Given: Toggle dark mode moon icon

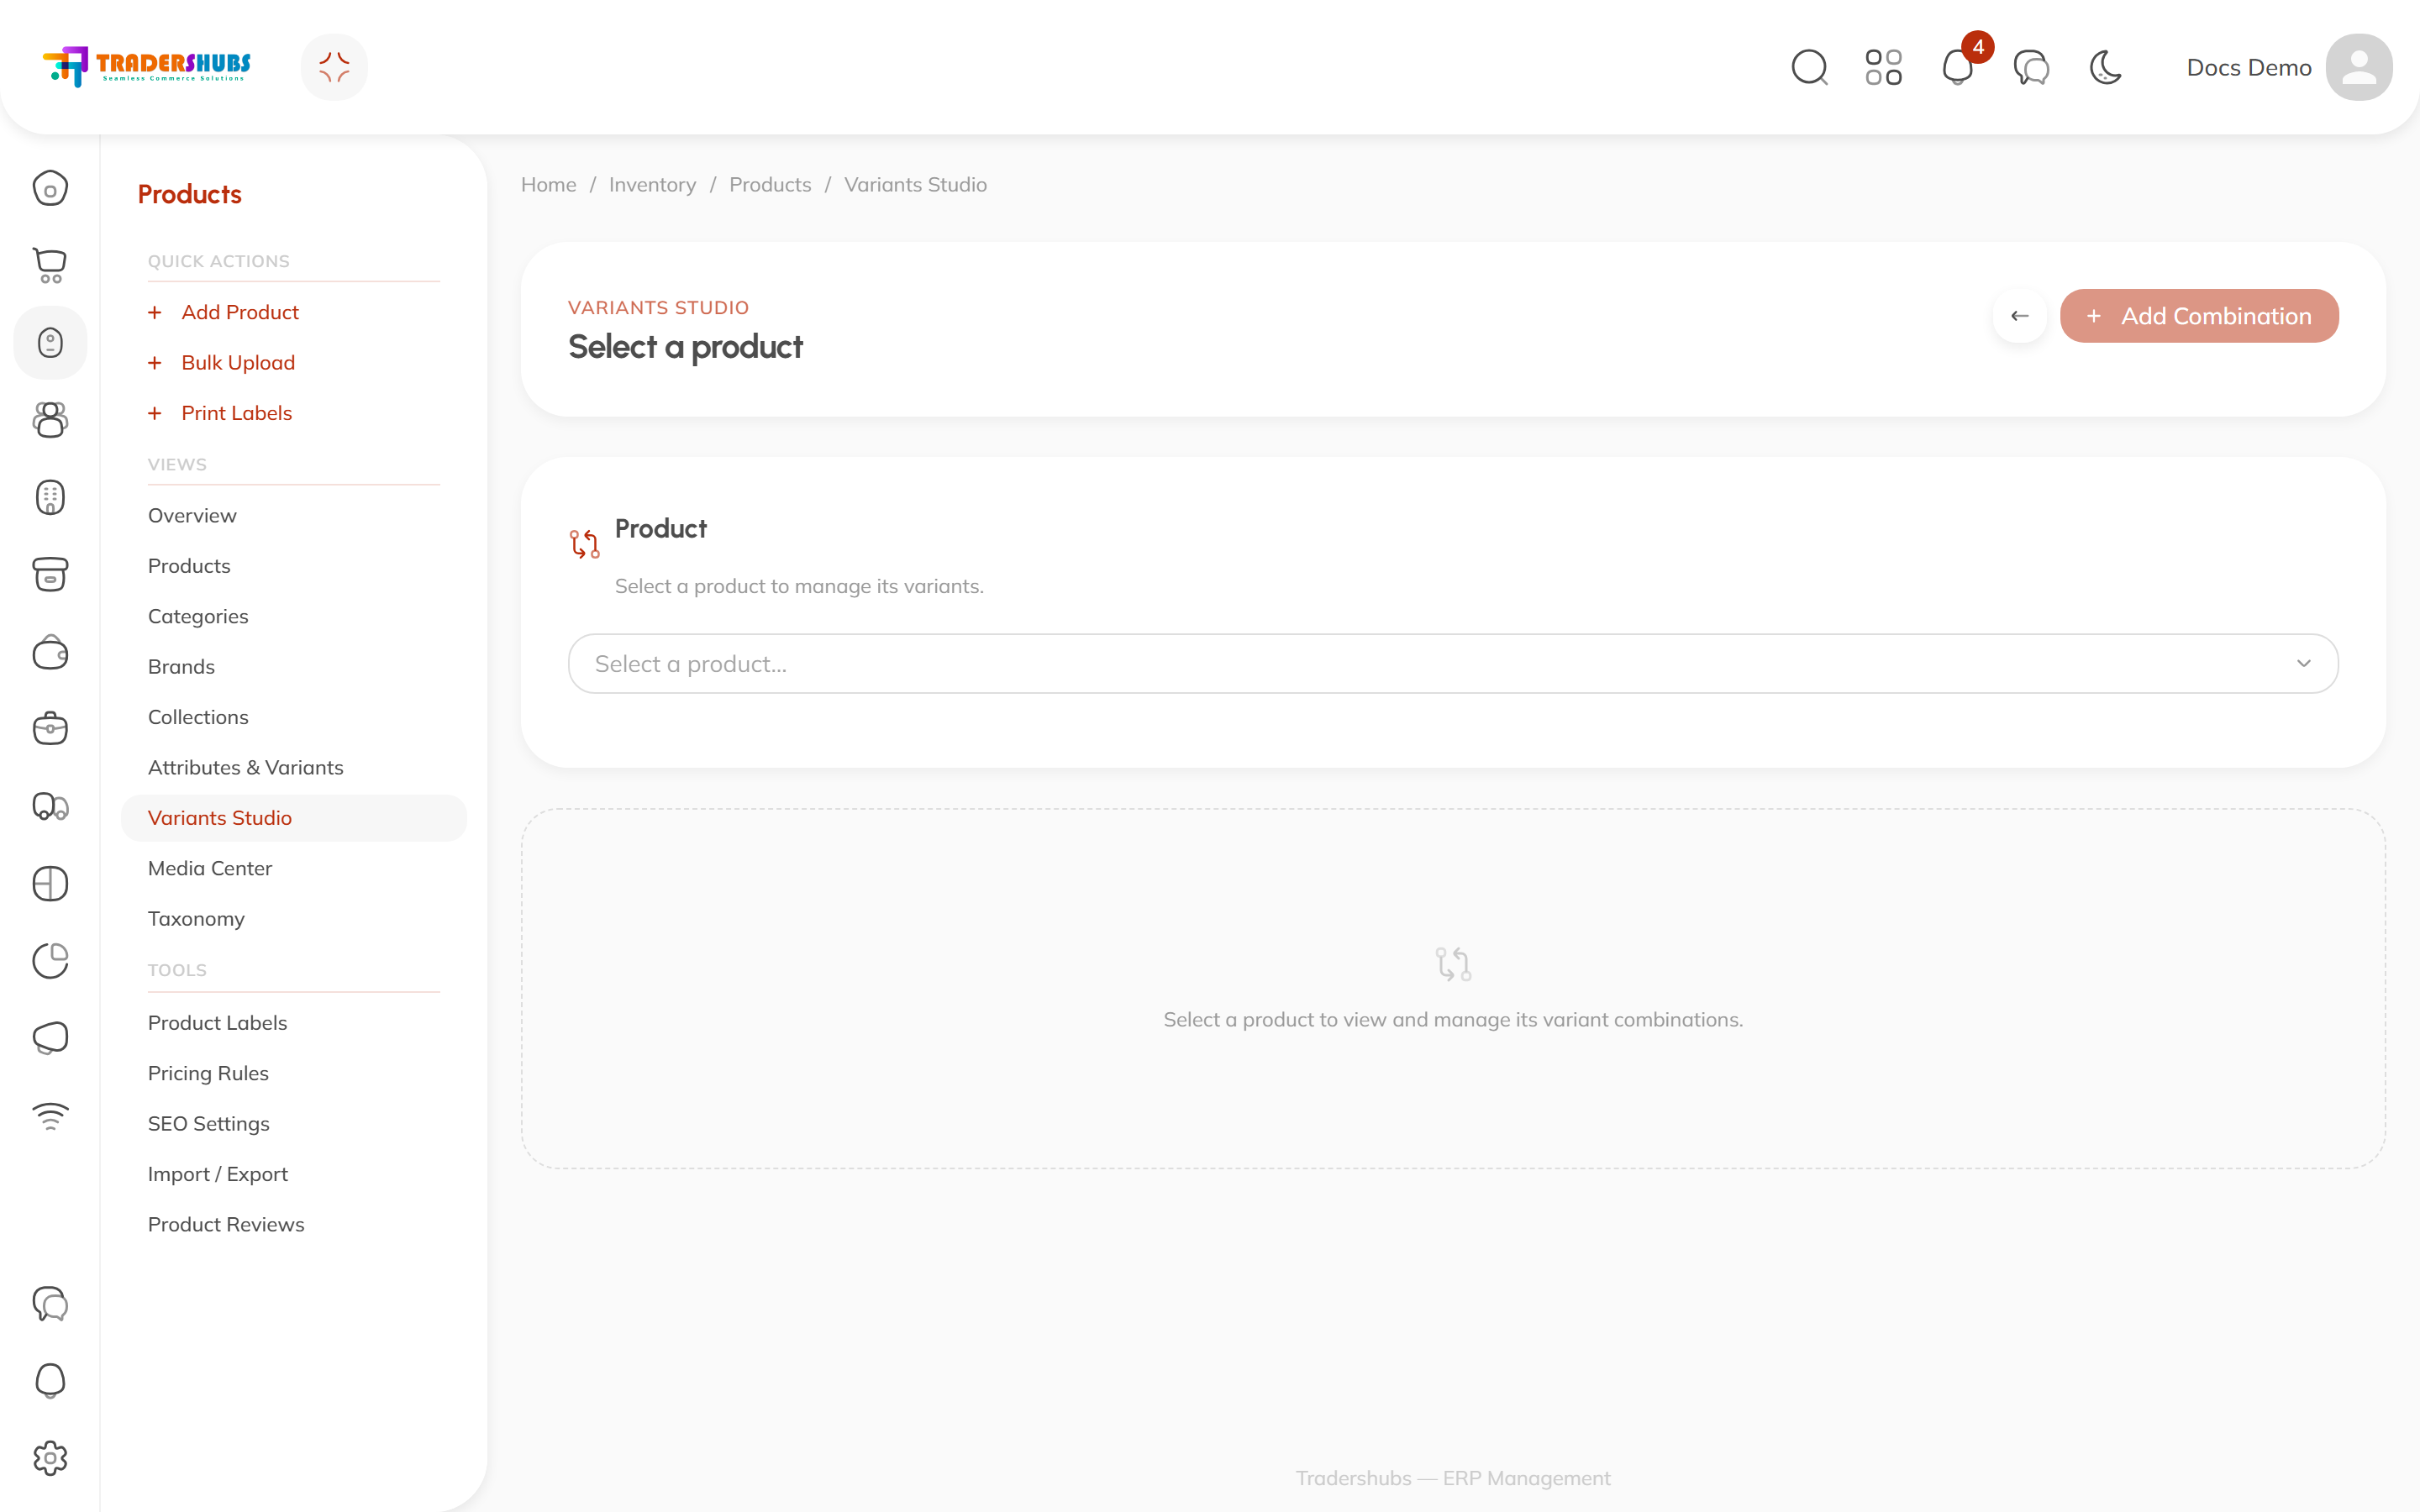Looking at the screenshot, I should click(2106, 67).
